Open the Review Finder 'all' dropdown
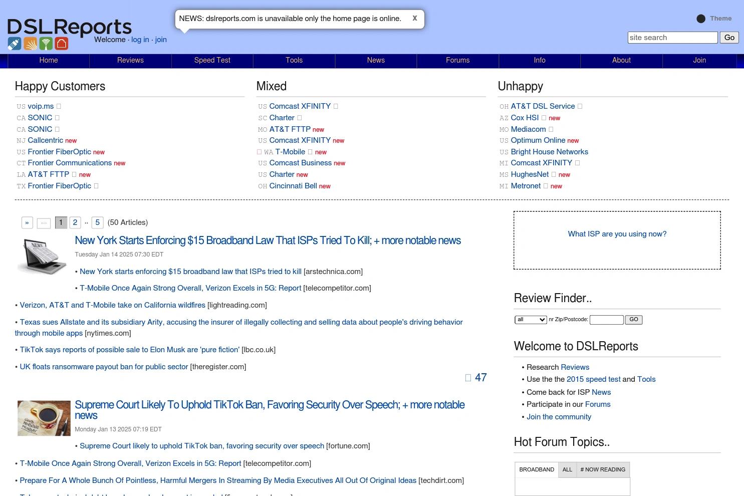 click(x=531, y=320)
